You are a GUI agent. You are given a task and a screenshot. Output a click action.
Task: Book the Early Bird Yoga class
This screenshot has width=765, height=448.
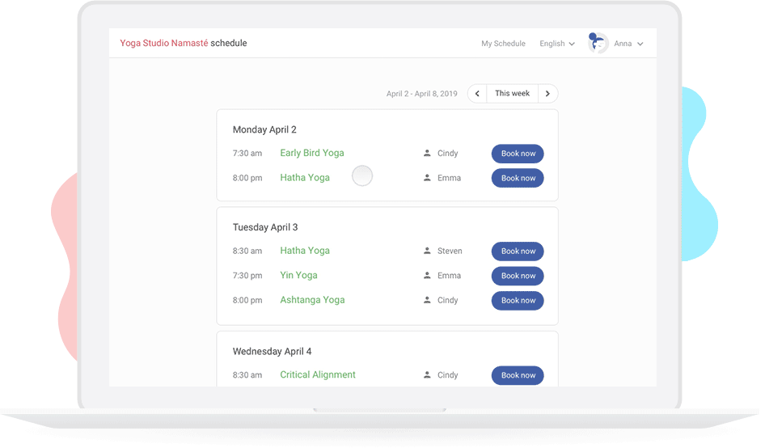pyautogui.click(x=518, y=154)
